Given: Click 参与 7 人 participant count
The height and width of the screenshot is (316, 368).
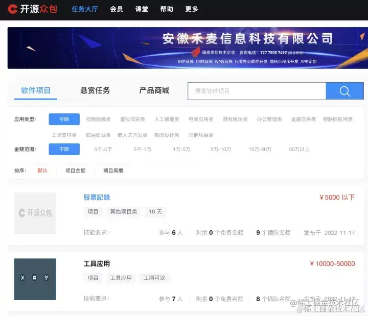Looking at the screenshot, I should coord(171,299).
